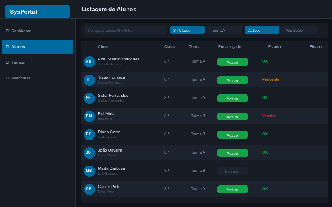Click OK status for Ana Beatriz Rodrigues
This screenshot has width=332, height=207.
(265, 61)
